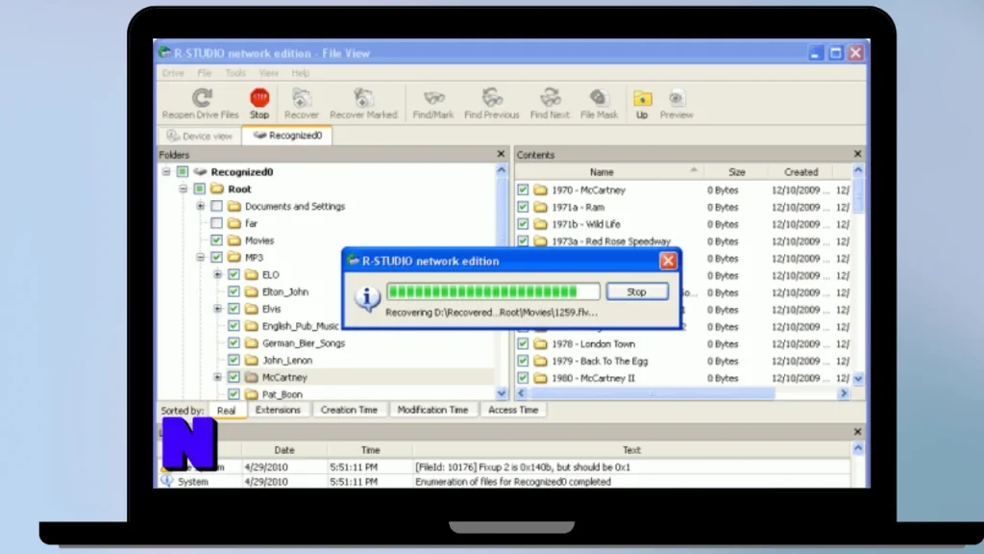Screen dimensions: 984x554
Task: Click the System log entry info icon
Action: (167, 481)
